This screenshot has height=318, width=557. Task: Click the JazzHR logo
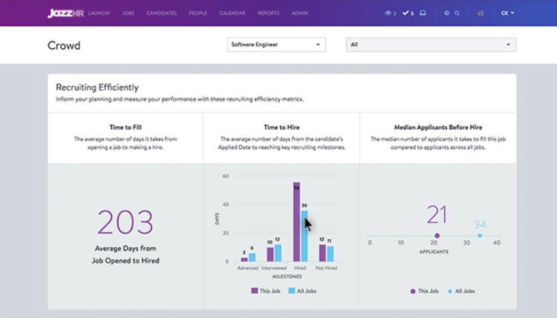(x=66, y=13)
